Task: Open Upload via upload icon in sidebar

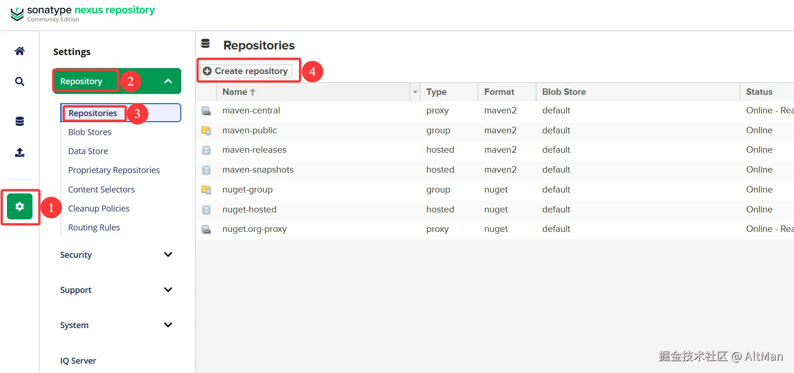Action: 19,152
